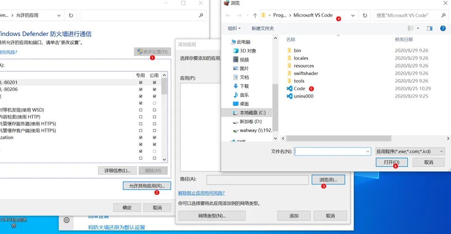451x234 pixels.
Task: Click 取消 in Browse dialog
Action: pyautogui.click(x=428, y=162)
